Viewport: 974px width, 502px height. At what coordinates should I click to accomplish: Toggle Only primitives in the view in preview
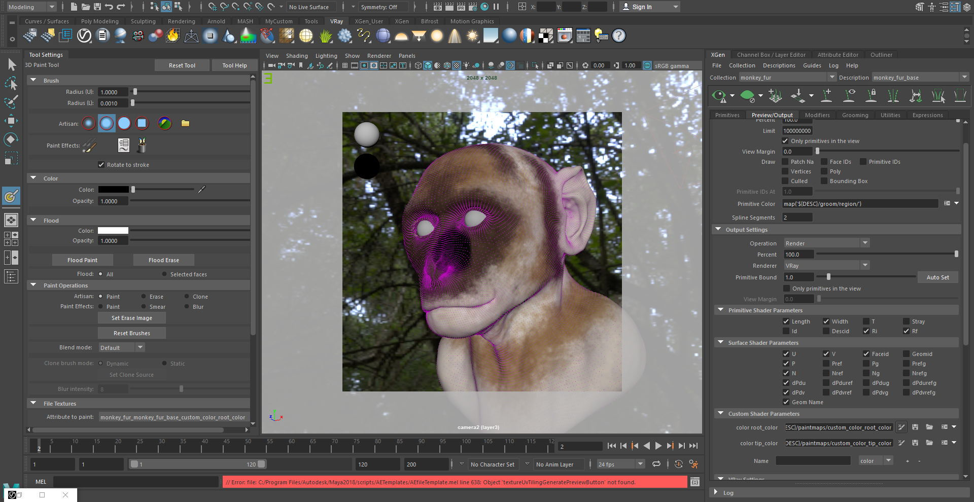[785, 141]
